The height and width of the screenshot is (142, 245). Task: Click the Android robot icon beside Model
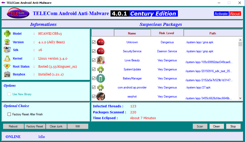[7, 34]
